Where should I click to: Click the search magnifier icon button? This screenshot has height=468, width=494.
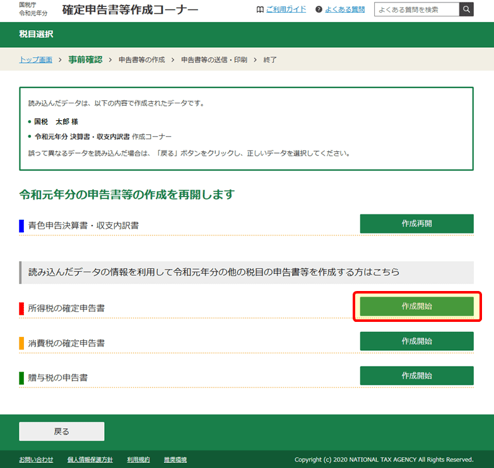tap(466, 9)
